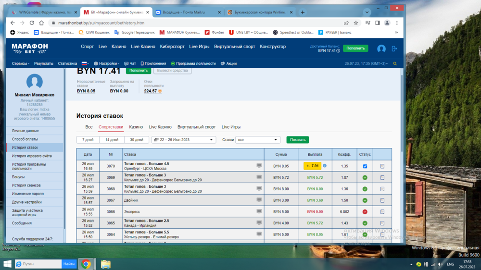This screenshot has width=481, height=270.
Task: Switch to the Казино history tab
Action: tap(136, 127)
